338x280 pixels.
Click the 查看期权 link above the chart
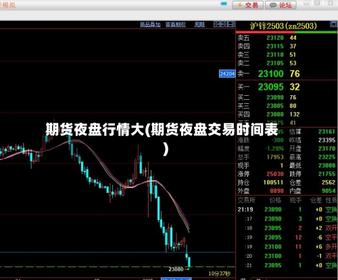(176, 24)
